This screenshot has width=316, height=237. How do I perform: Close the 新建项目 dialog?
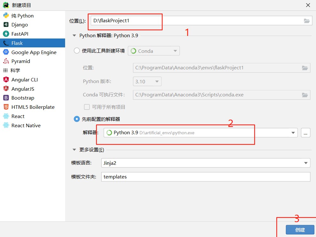pos(308,5)
